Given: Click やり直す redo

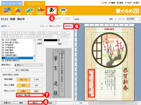Looking at the screenshot, I should [x=67, y=19].
